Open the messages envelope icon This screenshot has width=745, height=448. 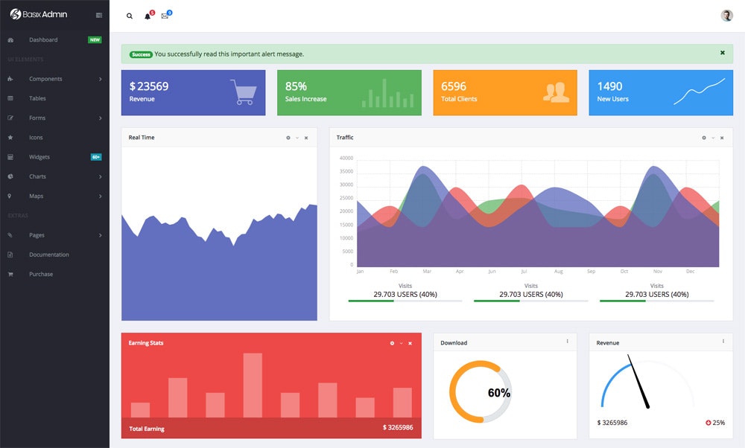[x=165, y=16]
